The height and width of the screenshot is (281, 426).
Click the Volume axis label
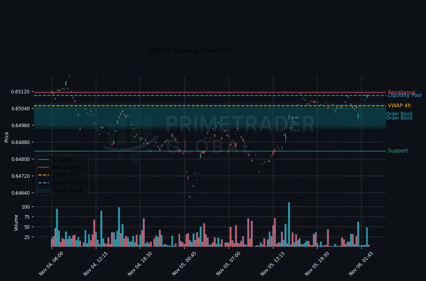[x=16, y=223]
